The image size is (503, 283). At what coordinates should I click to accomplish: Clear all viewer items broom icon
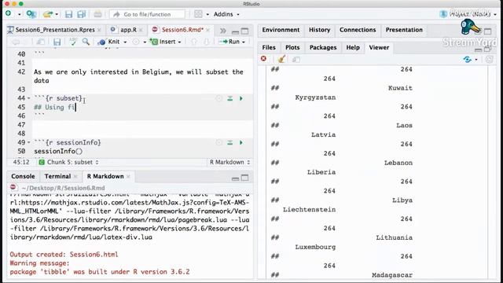(x=281, y=59)
